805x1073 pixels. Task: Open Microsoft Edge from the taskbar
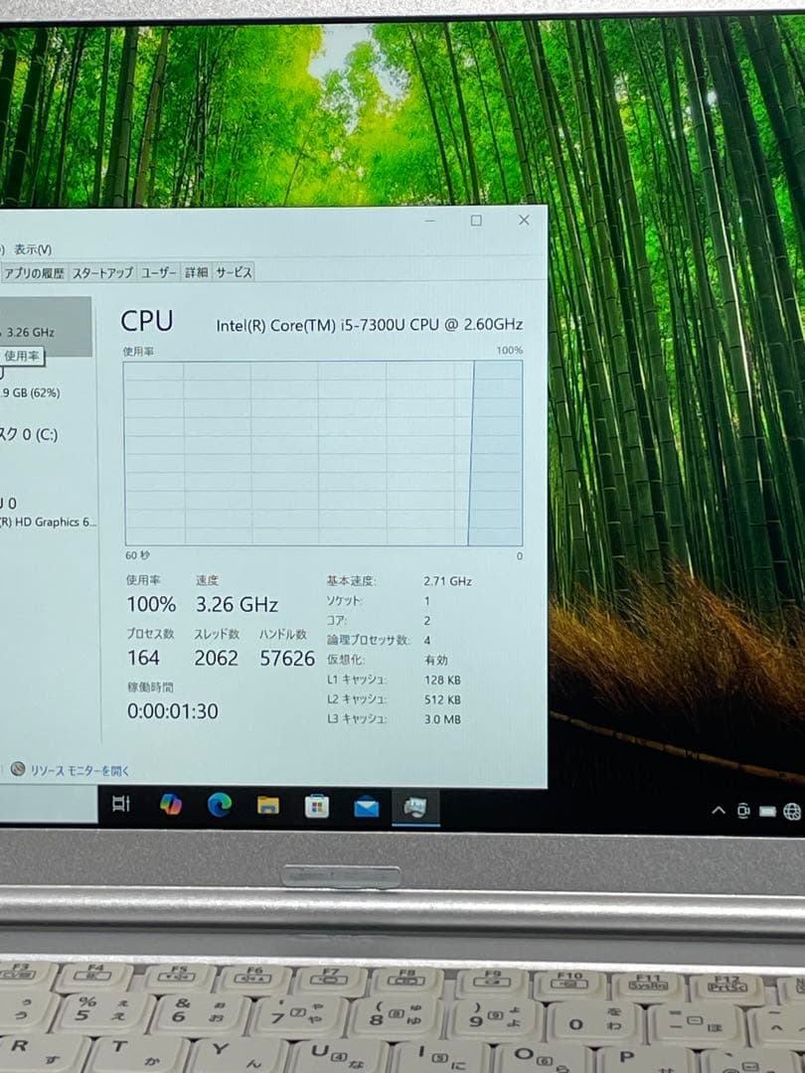point(219,809)
